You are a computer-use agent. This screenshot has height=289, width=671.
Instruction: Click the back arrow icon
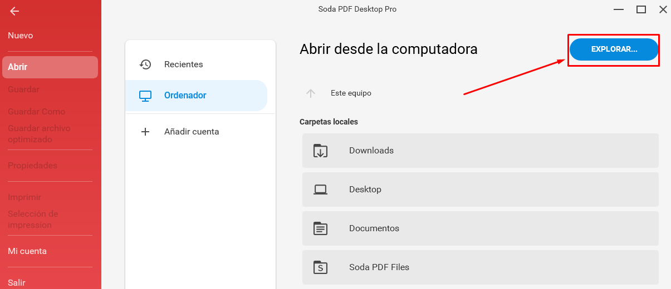click(14, 11)
